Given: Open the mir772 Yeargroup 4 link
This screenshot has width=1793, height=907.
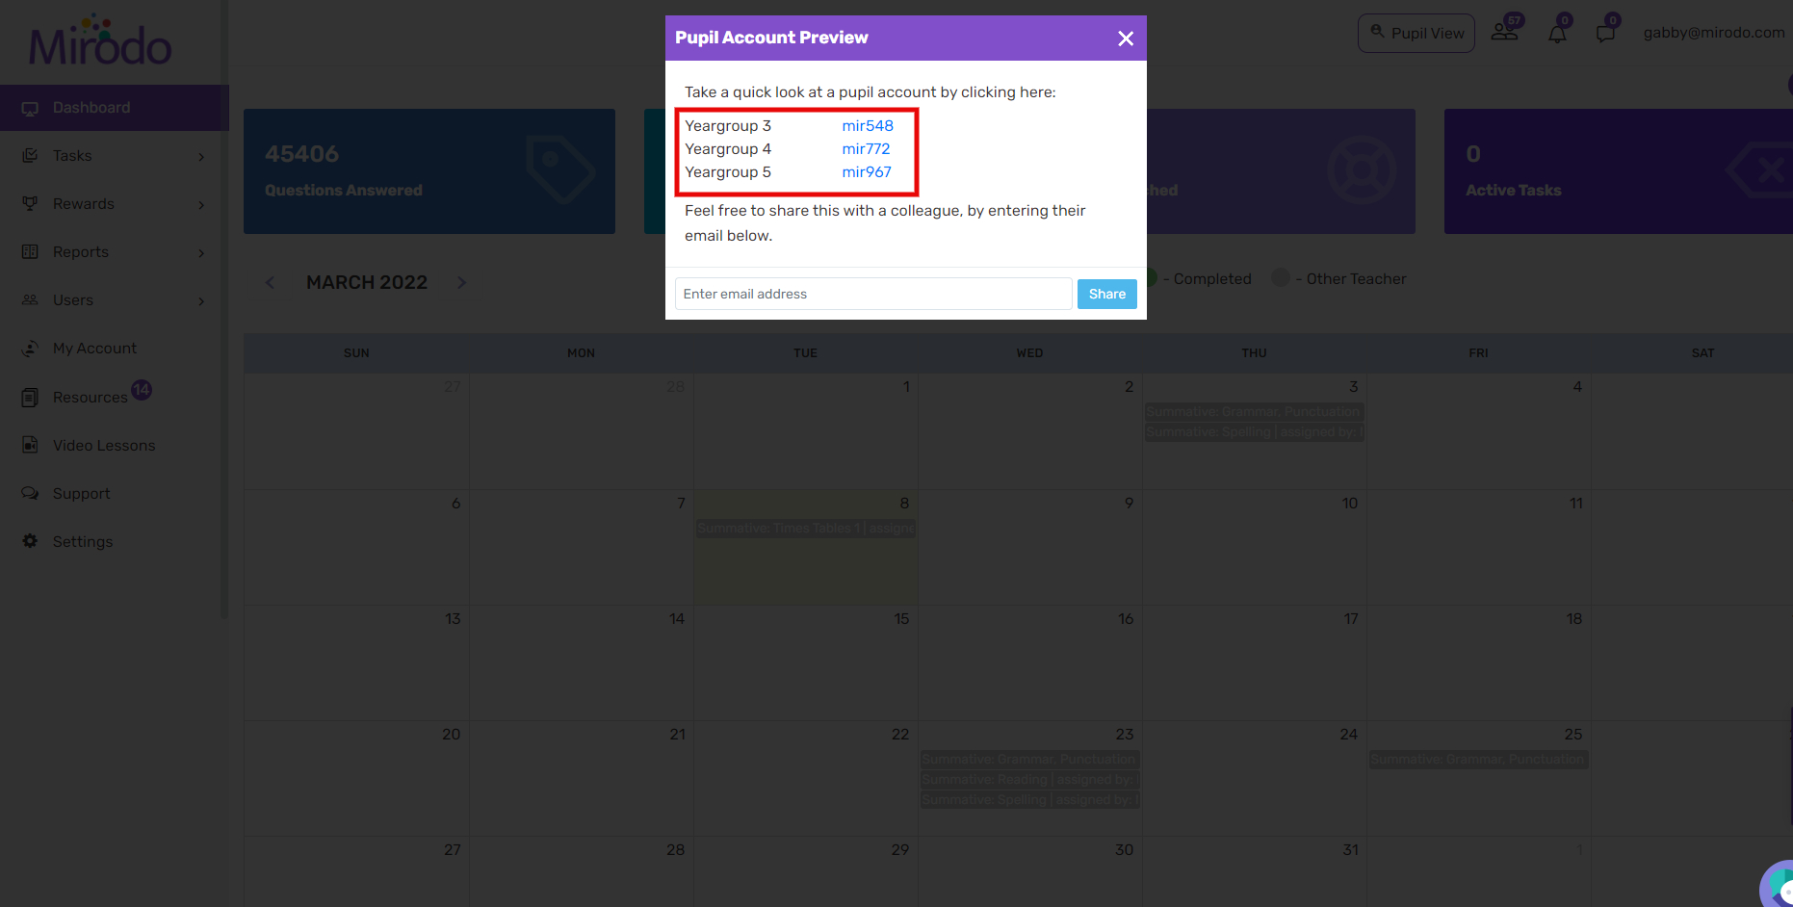Looking at the screenshot, I should click(x=866, y=149).
